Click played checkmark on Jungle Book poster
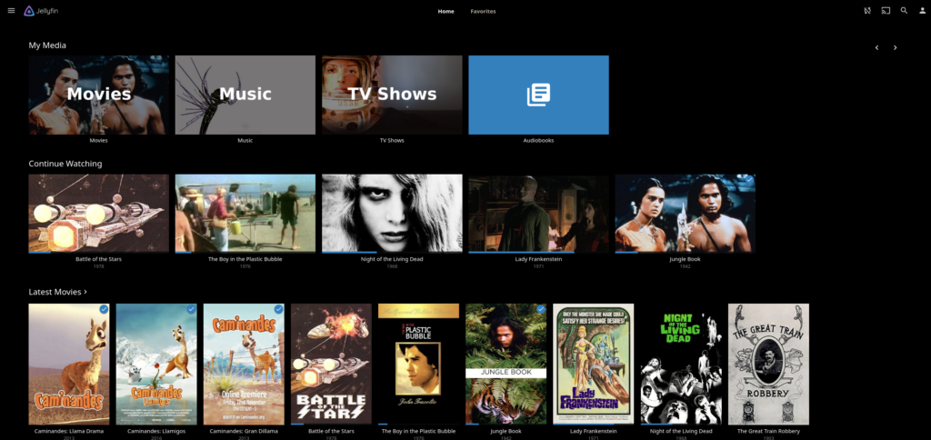The width and height of the screenshot is (931, 440). (540, 309)
